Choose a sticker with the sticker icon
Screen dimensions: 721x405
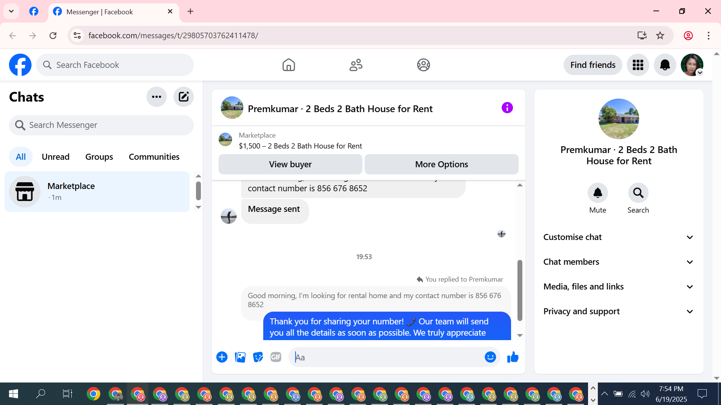tap(258, 357)
